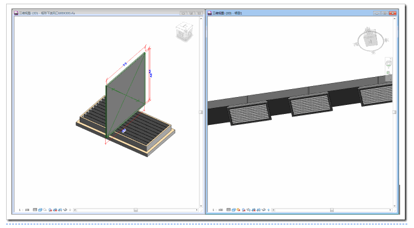Click vertical scrollbar thumb in project window
The width and height of the screenshot is (414, 228).
click(x=395, y=112)
